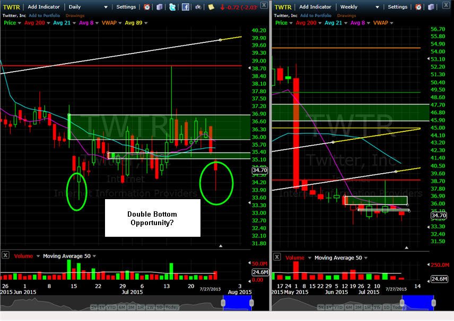Viewport: 454px width, 321px height.
Task: Remove Volume indicator on the weekly chart
Action: [x=277, y=257]
